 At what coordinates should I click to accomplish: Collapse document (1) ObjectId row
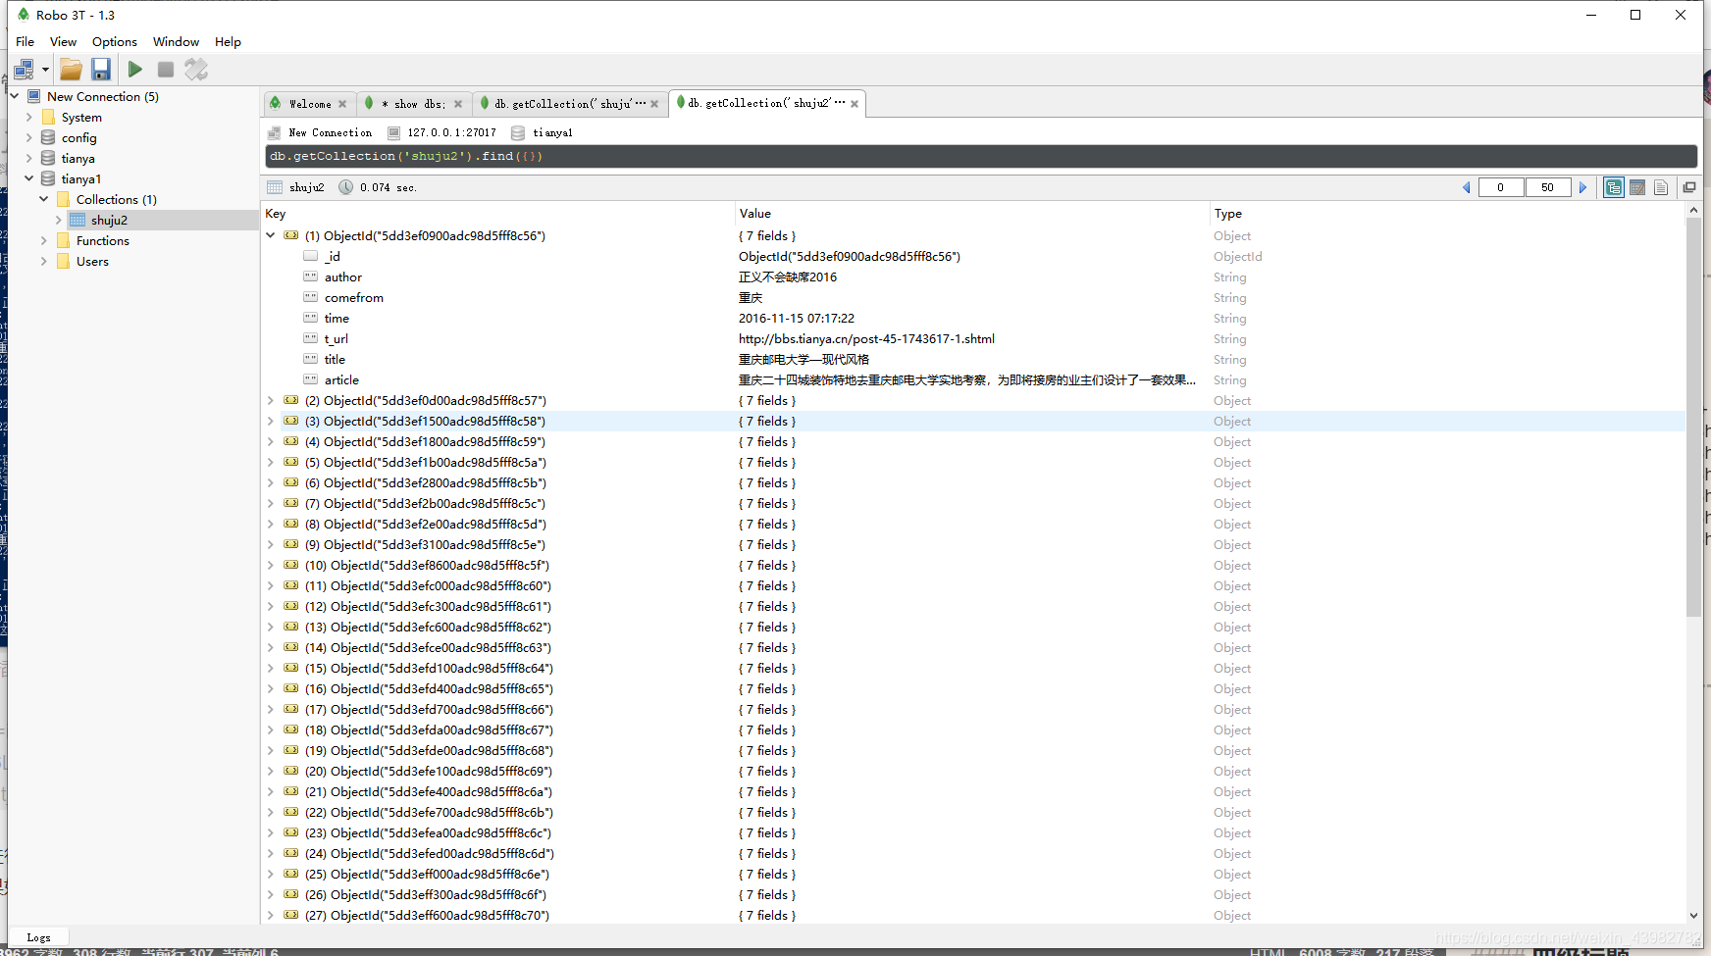point(271,235)
